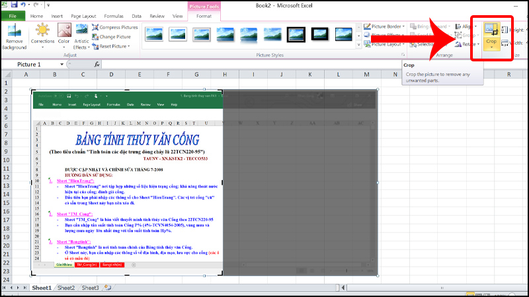The image size is (529, 297).
Task: Expand the Name Box dropdown arrow
Action: point(62,65)
